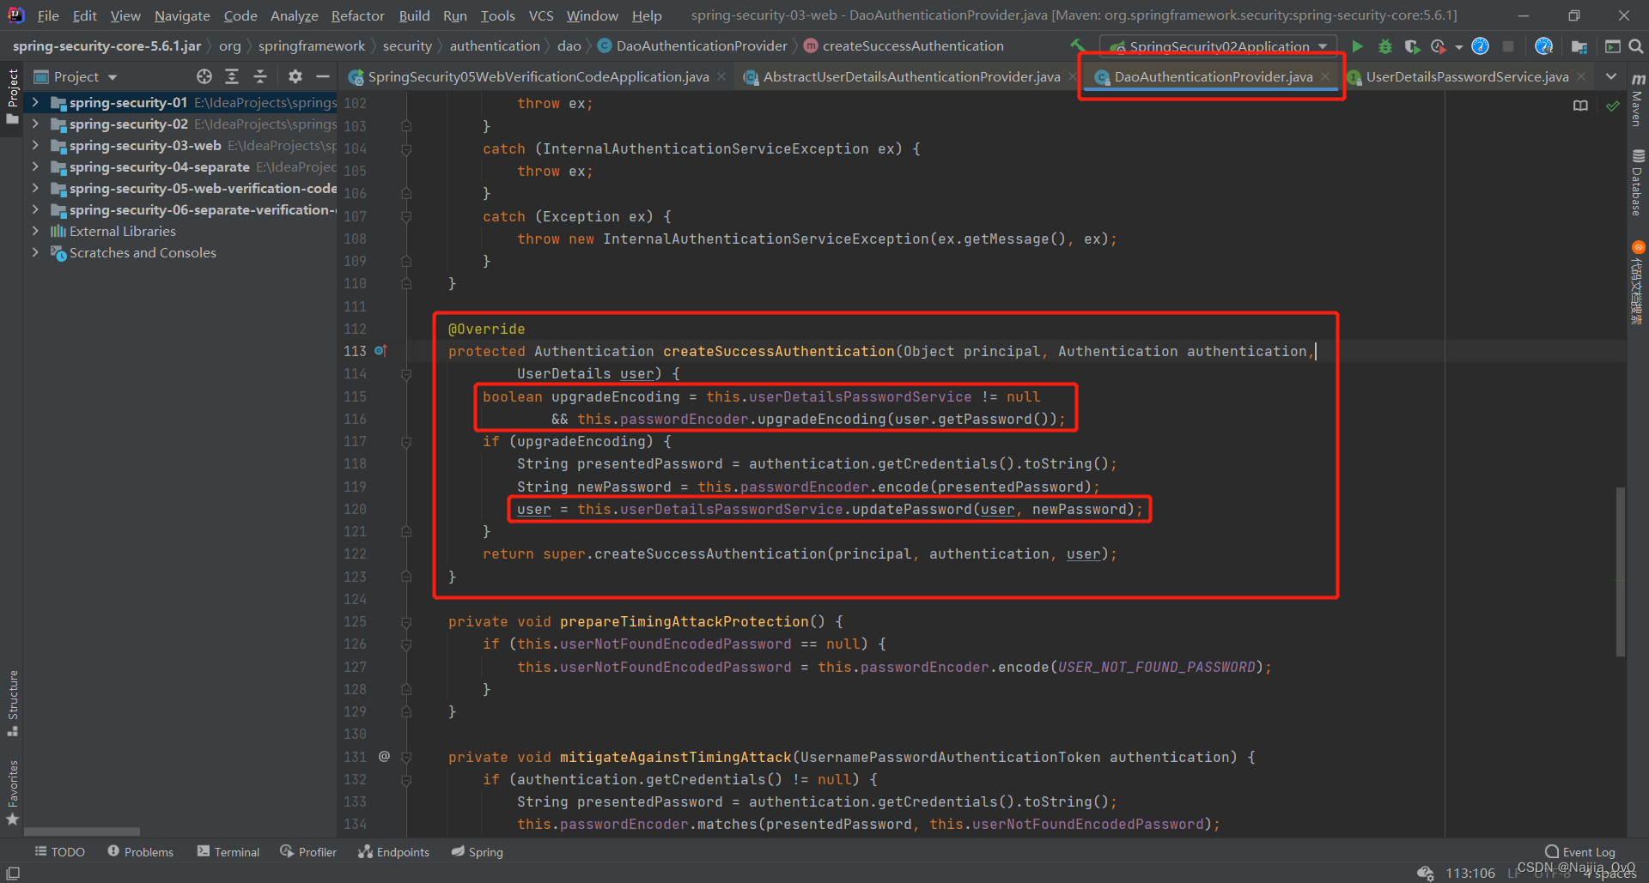
Task: Toggle the Structure side tool window
Action: coord(13,702)
